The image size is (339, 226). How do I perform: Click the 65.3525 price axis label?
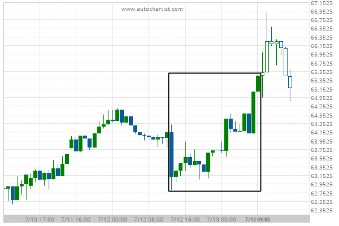point(322,80)
